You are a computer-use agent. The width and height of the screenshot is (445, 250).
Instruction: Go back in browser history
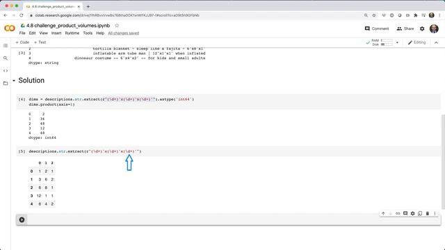coord(6,15)
